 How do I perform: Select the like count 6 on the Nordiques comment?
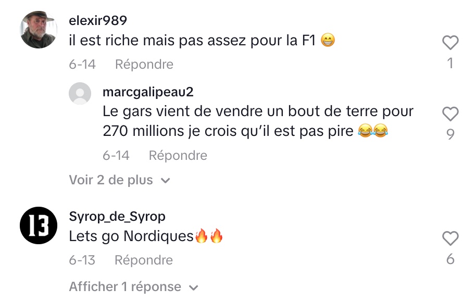pyautogui.click(x=451, y=259)
